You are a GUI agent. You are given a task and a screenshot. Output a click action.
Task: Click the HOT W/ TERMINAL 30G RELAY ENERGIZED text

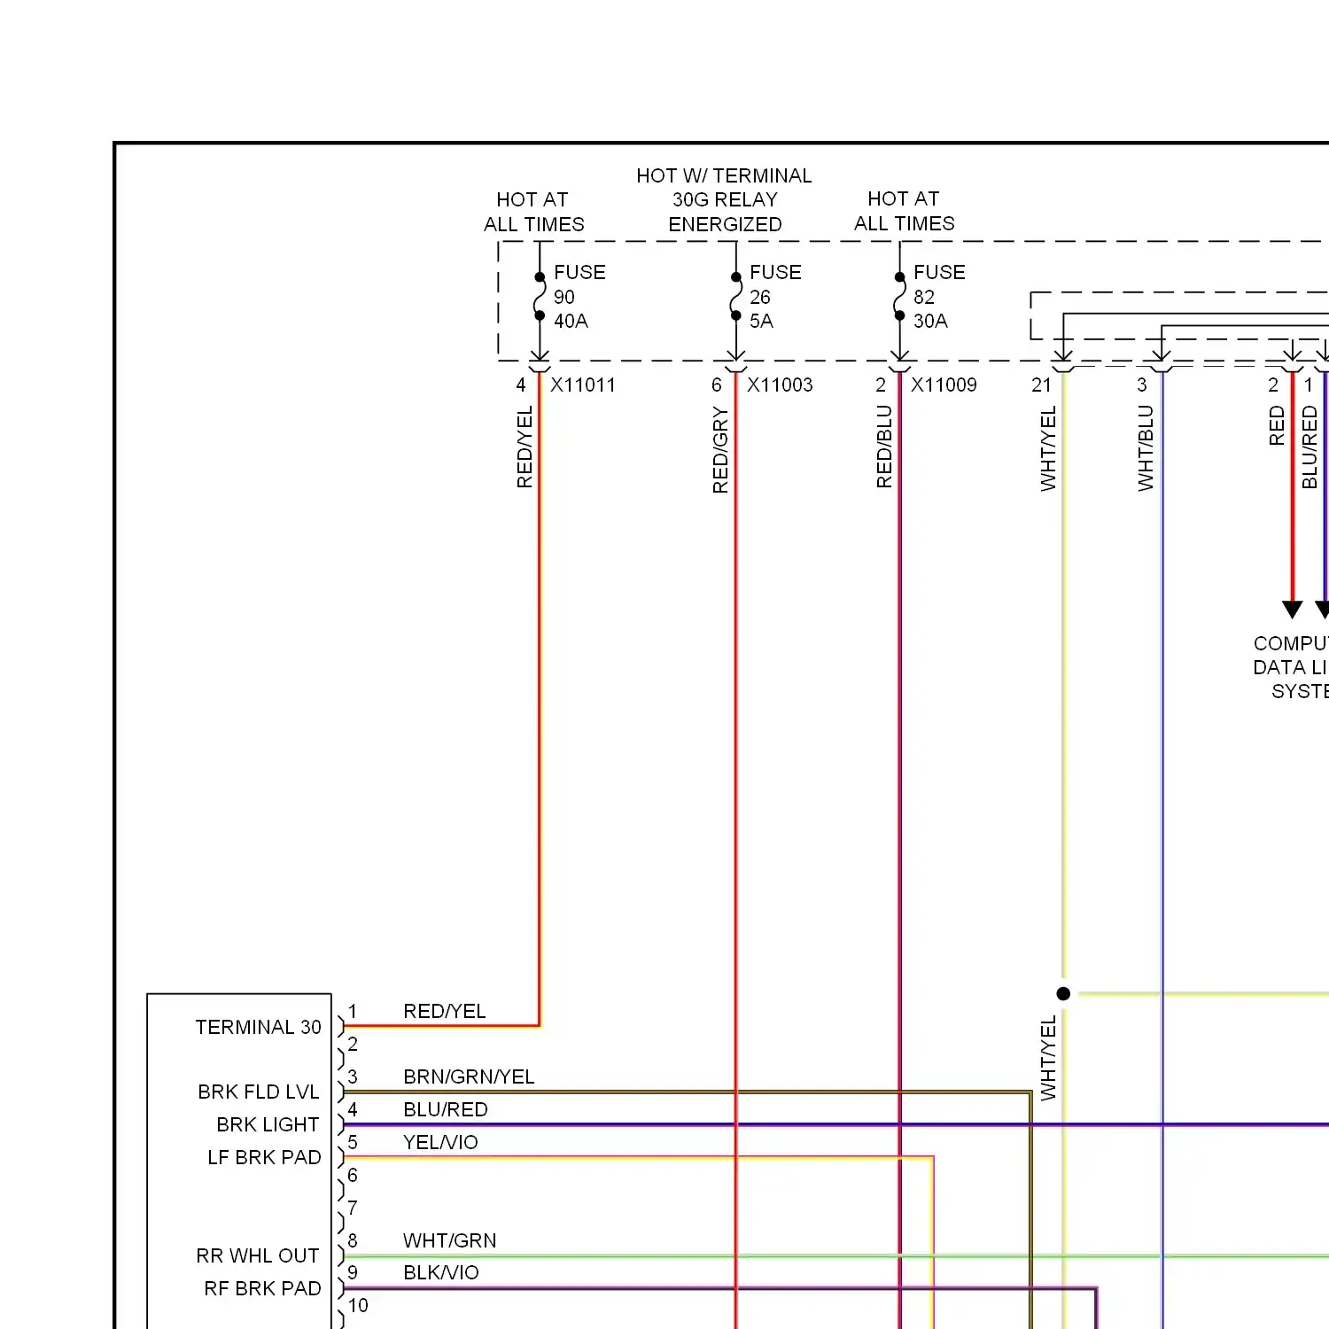(x=725, y=200)
